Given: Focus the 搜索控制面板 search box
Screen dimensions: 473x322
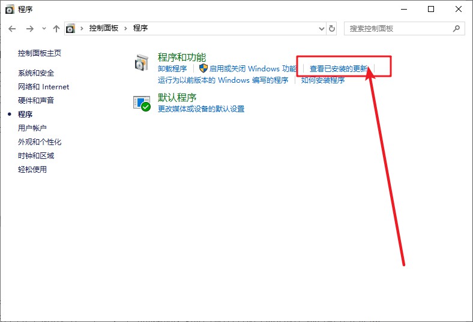Looking at the screenshot, I should pyautogui.click(x=404, y=29).
